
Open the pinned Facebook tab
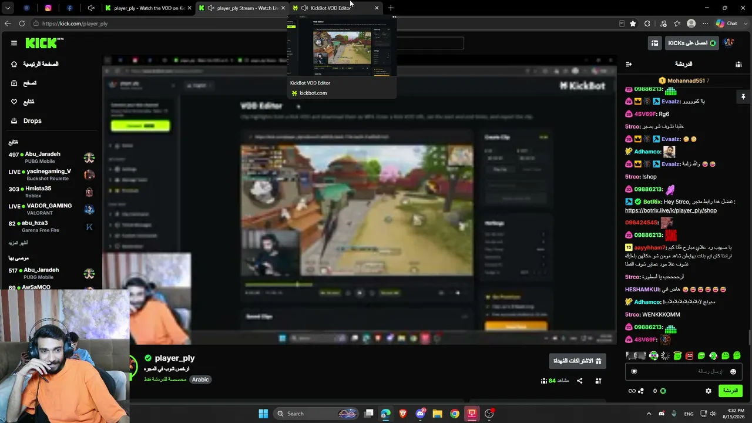[69, 8]
